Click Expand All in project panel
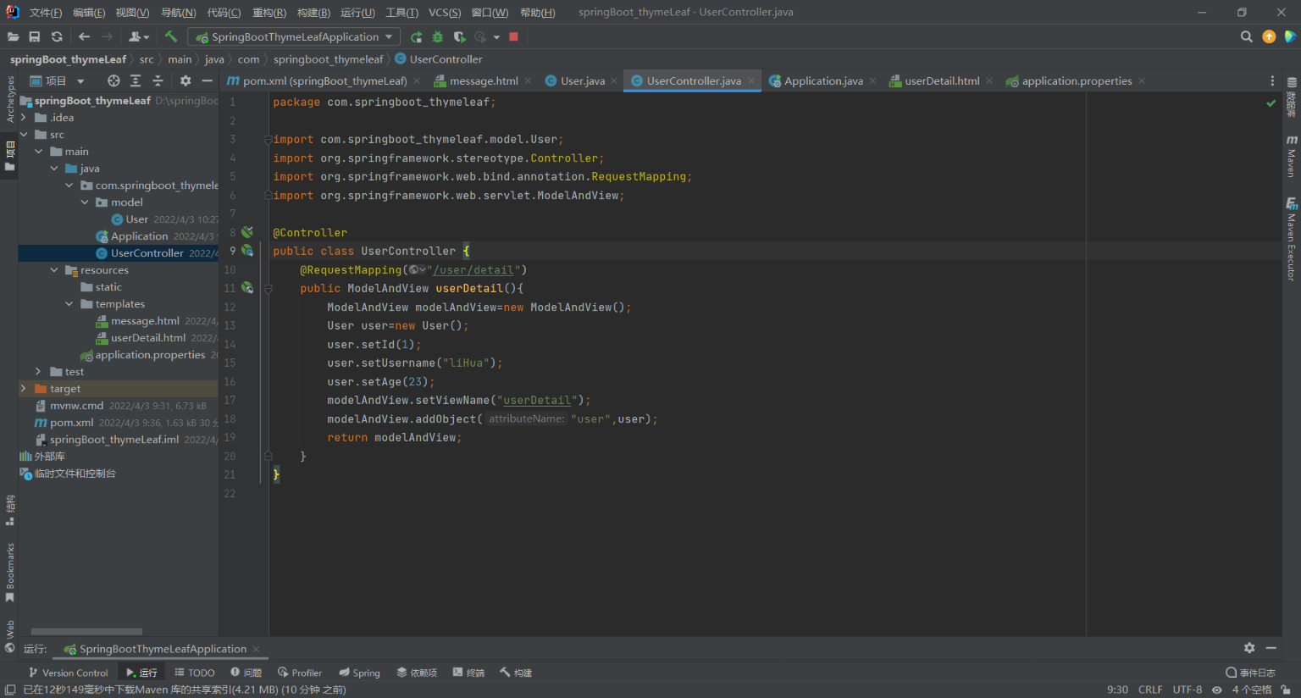Screen dimensions: 1301x698 pos(136,80)
